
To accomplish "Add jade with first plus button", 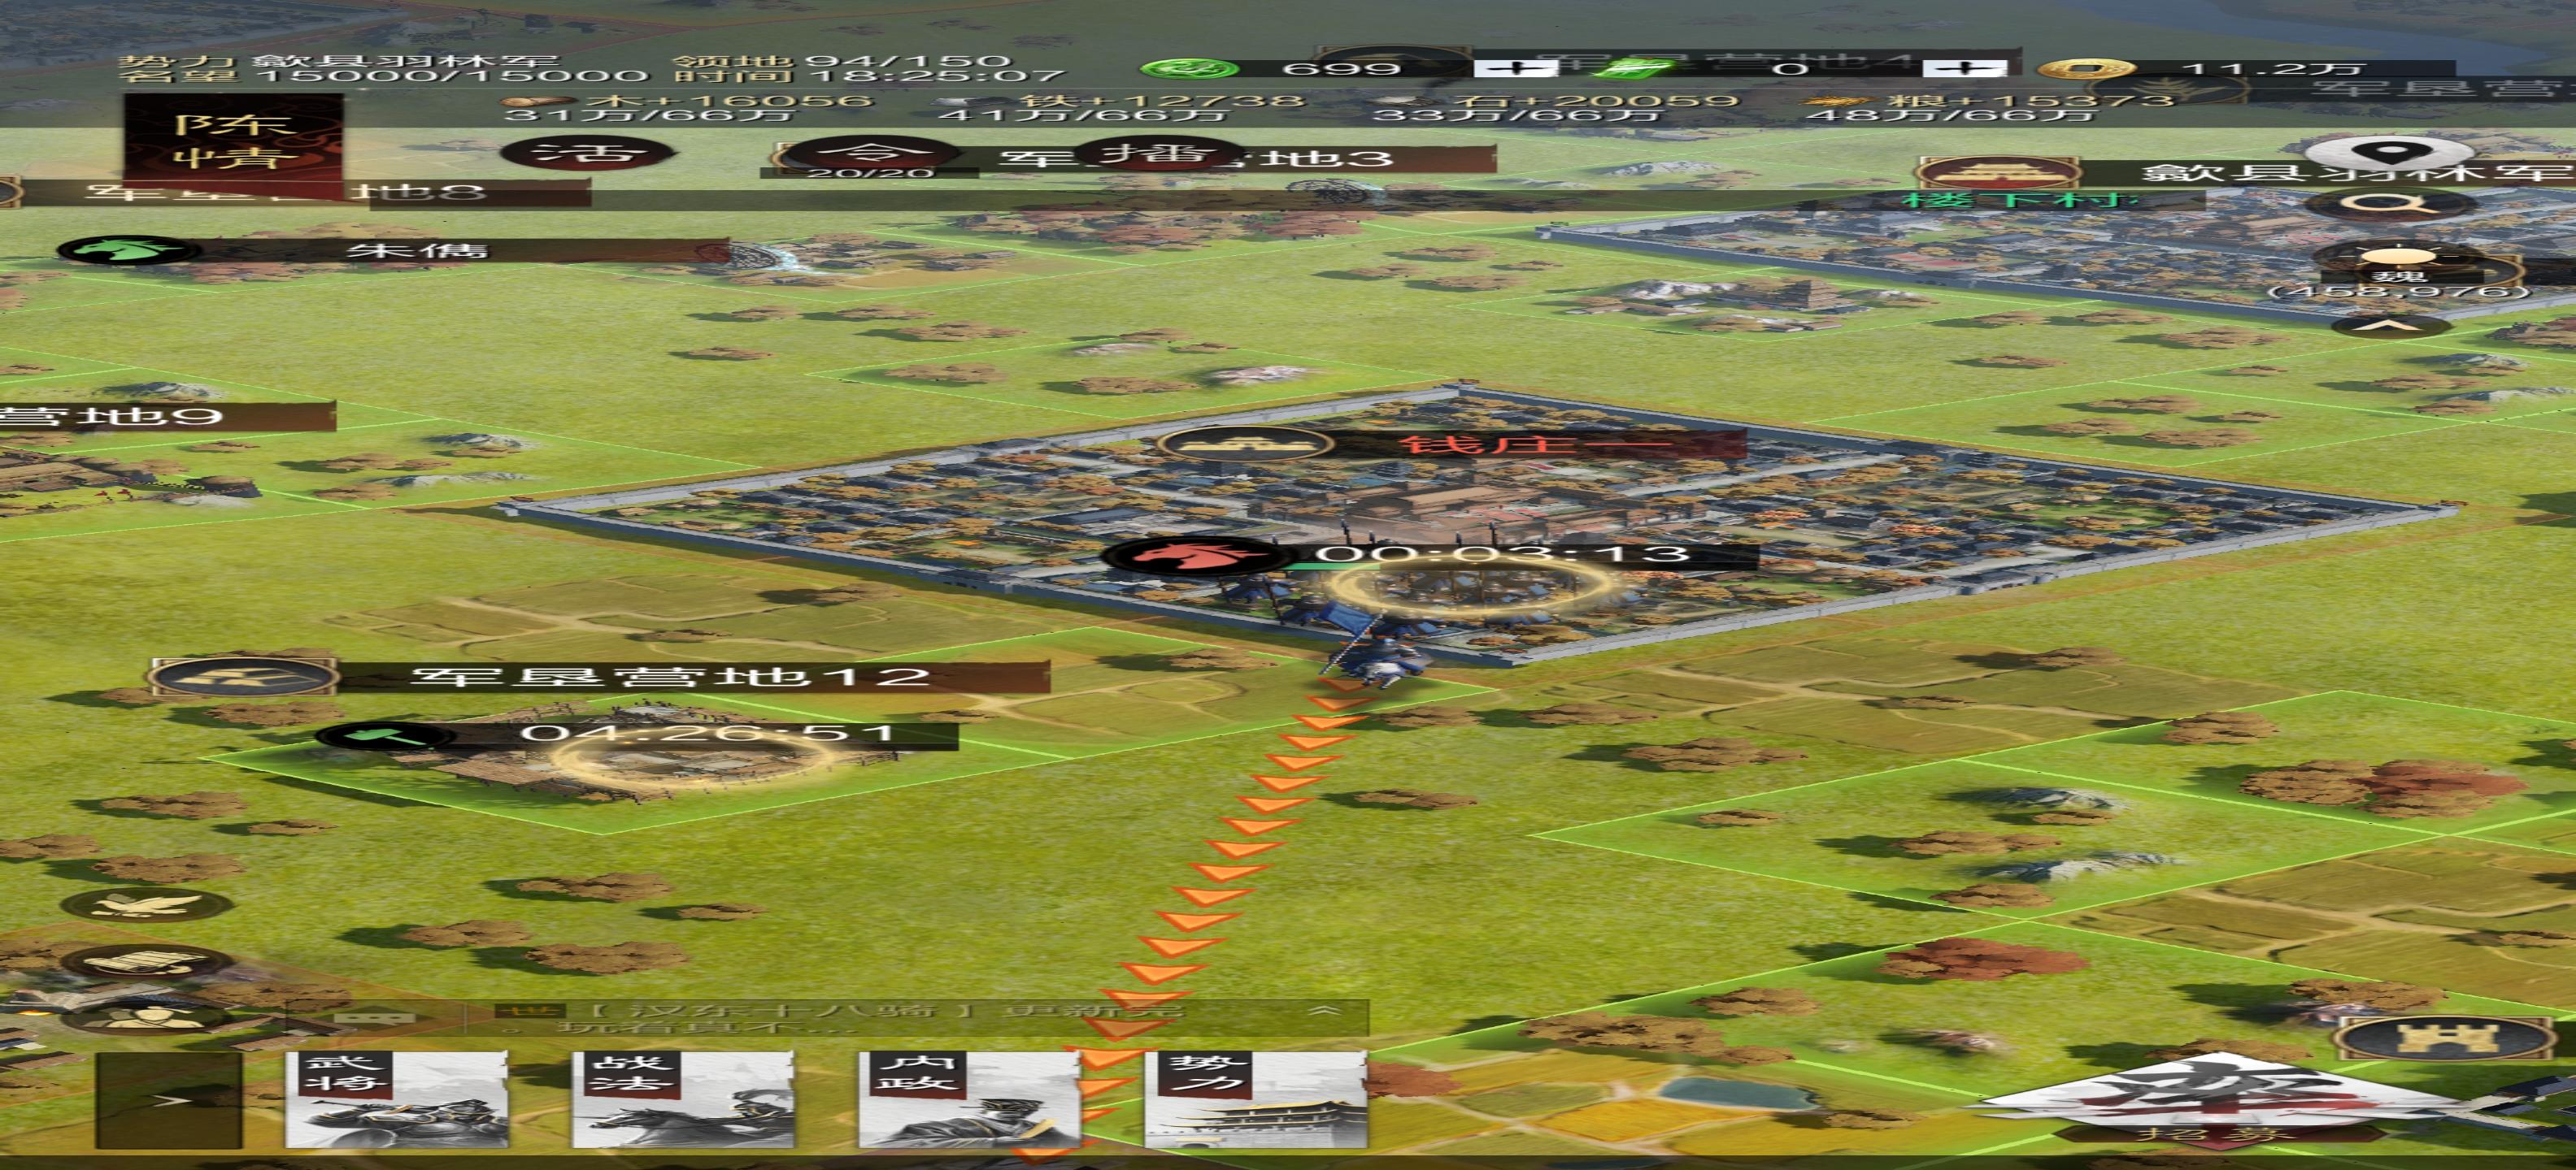I will tap(1516, 68).
